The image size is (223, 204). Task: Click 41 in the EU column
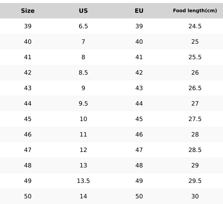(139, 57)
